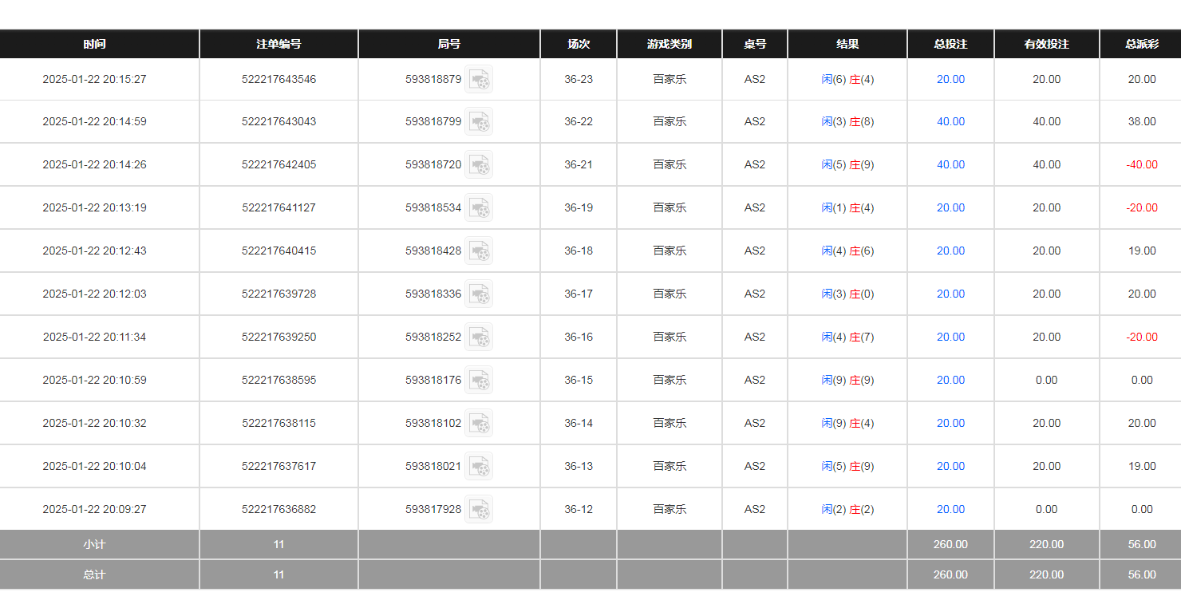Image resolution: width=1181 pixels, height=596 pixels.
Task: Click the 40.00 total bet for 36-22
Action: point(950,122)
